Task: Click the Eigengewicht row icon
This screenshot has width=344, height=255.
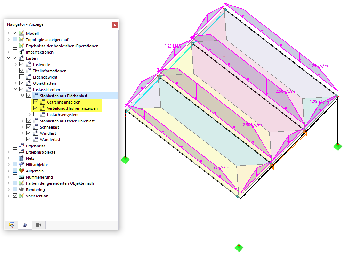Action: 28,77
